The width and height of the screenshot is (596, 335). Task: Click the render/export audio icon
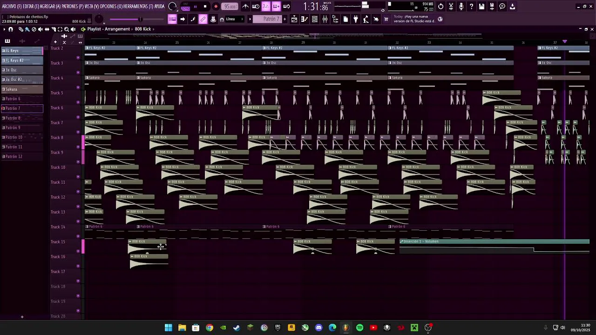click(x=492, y=7)
